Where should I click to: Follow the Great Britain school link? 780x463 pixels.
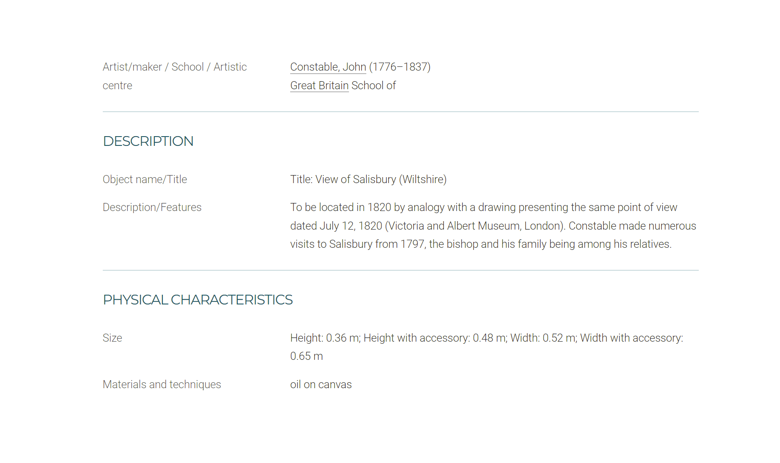319,85
